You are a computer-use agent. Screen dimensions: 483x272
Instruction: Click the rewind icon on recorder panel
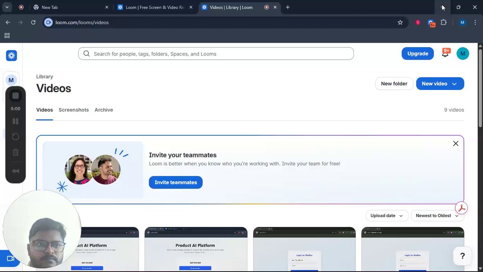15,171
